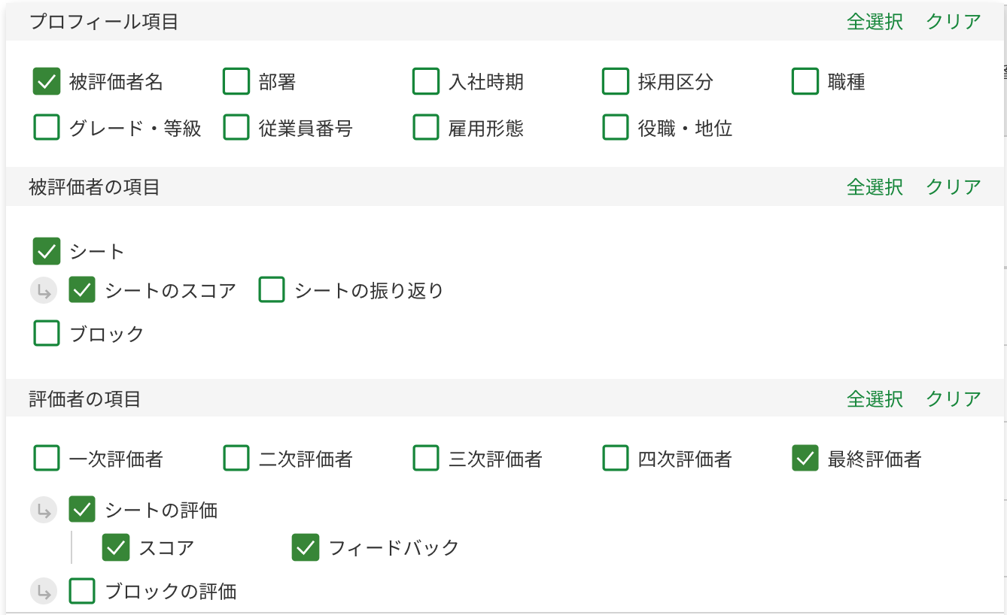Check the ブロック option

[x=46, y=333]
